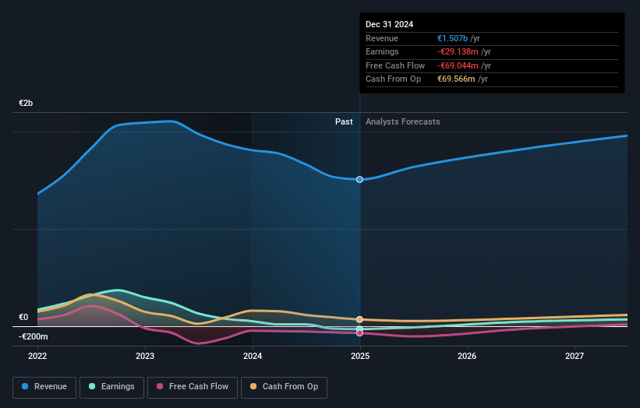Click the Cash From Op label in tooltip
640x408 pixels.
393,79
